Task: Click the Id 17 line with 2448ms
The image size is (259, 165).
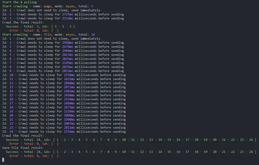Action: 64,103
